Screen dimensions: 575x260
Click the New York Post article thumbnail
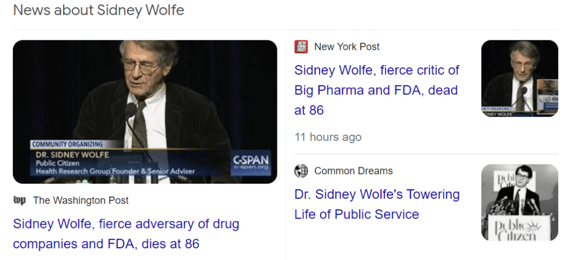tap(519, 78)
